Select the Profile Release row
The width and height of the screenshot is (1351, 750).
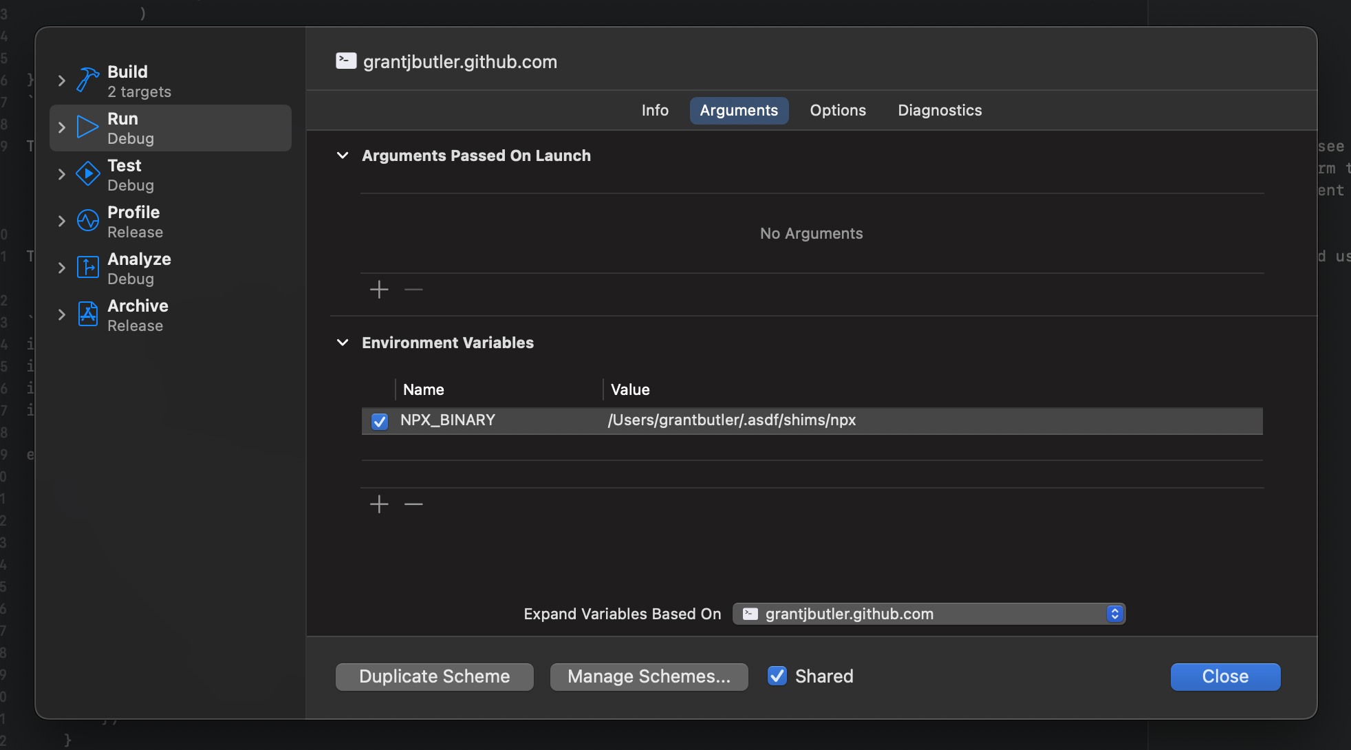171,222
